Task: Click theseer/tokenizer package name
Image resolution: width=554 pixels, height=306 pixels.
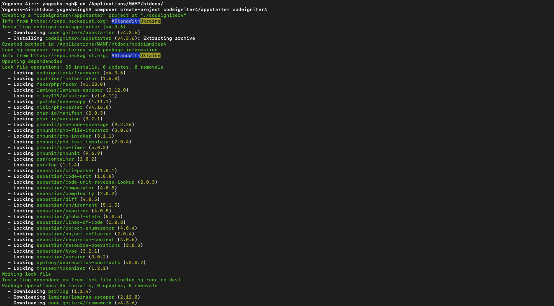Action: (61, 268)
